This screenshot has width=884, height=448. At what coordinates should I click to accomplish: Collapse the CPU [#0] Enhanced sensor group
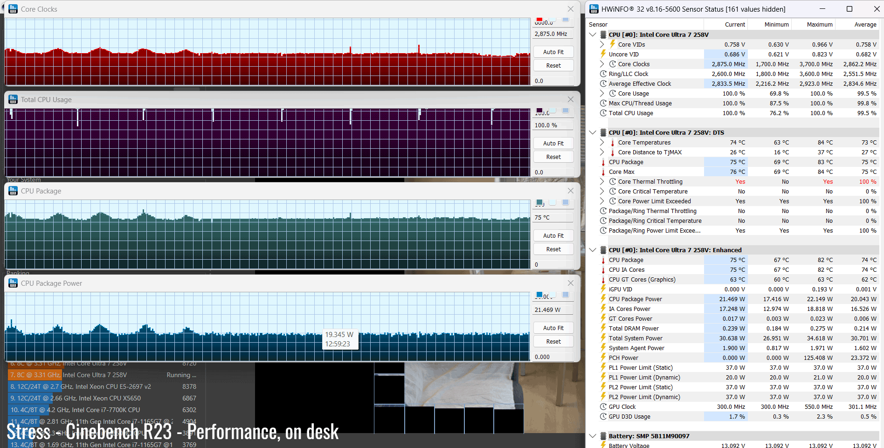593,250
